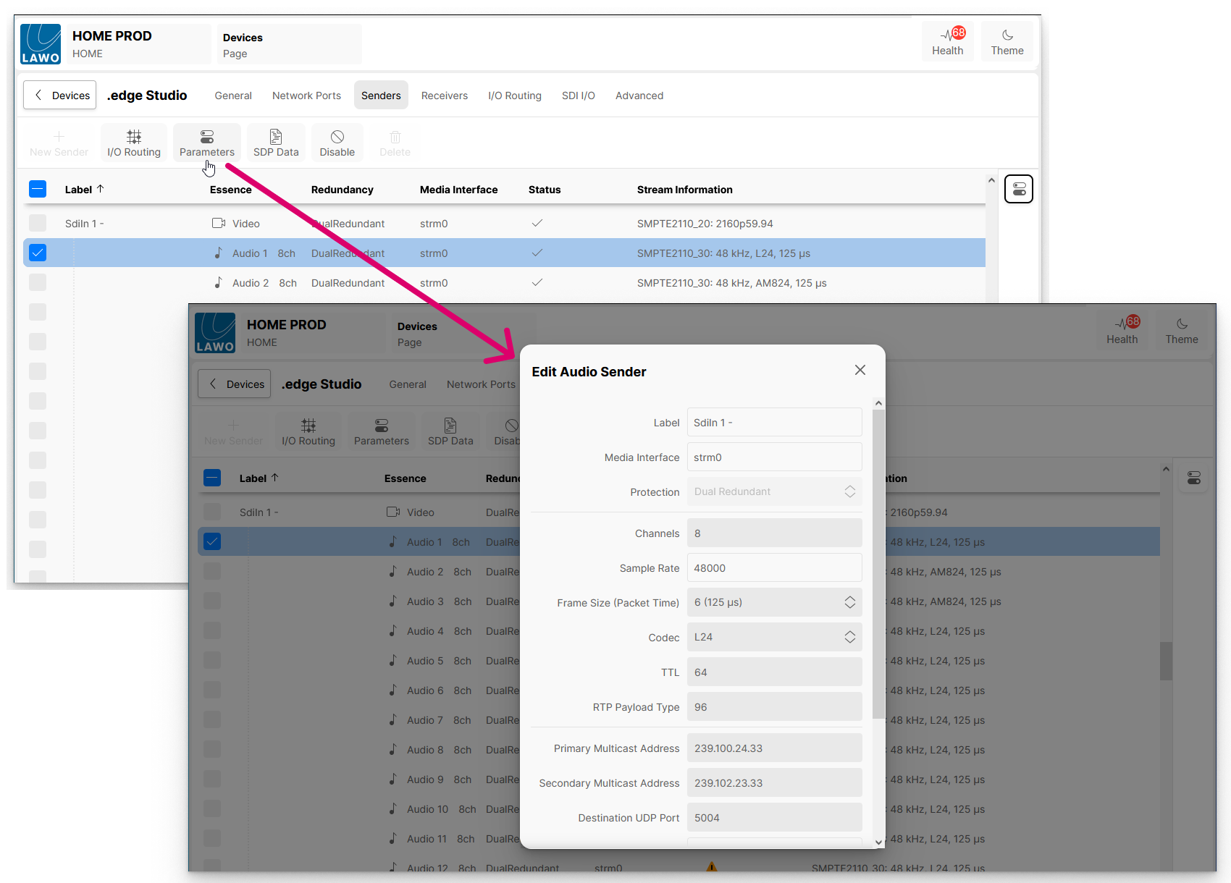
Task: Click the Sample Rate input field
Action: pyautogui.click(x=773, y=568)
